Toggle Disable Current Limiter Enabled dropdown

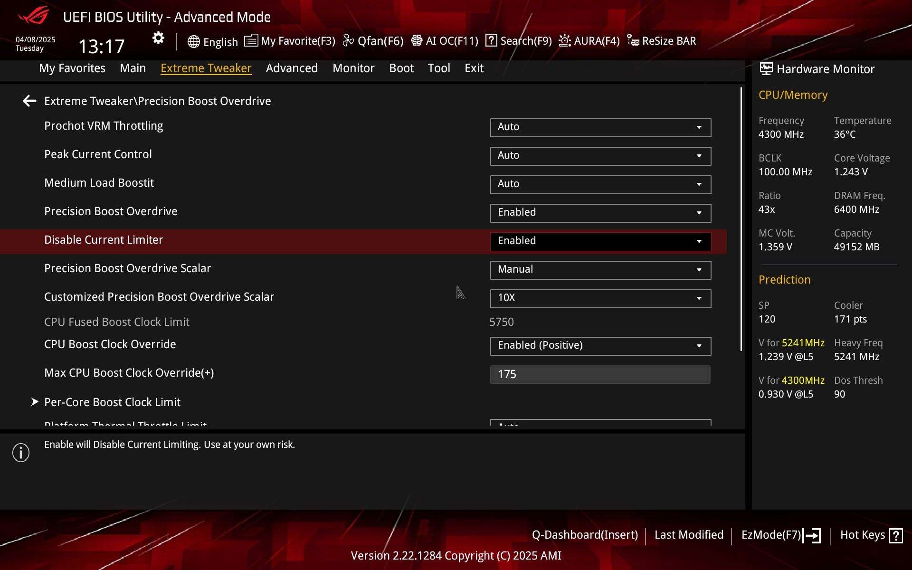click(600, 241)
